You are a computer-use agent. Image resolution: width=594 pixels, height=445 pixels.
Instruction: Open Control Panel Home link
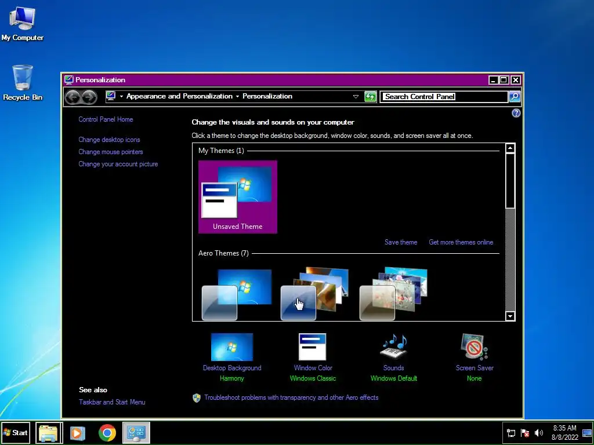coord(106,119)
